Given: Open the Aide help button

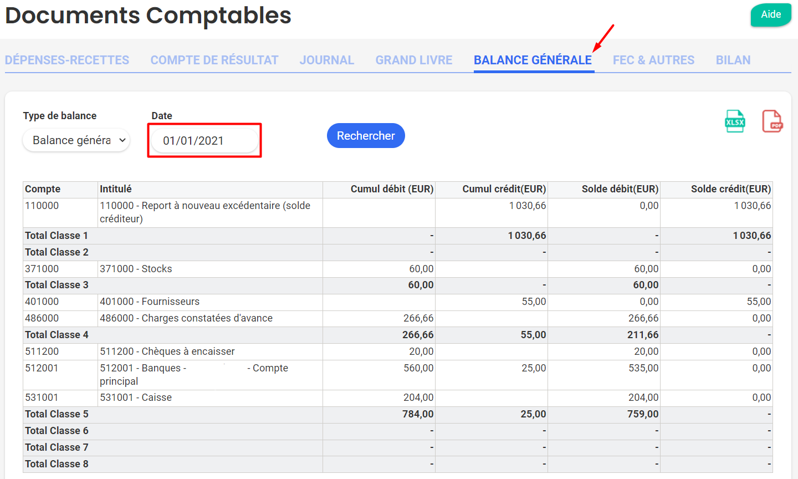Looking at the screenshot, I should (x=770, y=15).
